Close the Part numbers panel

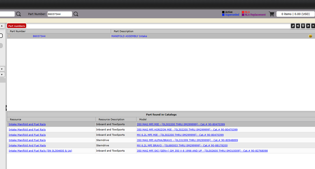[x=313, y=26]
